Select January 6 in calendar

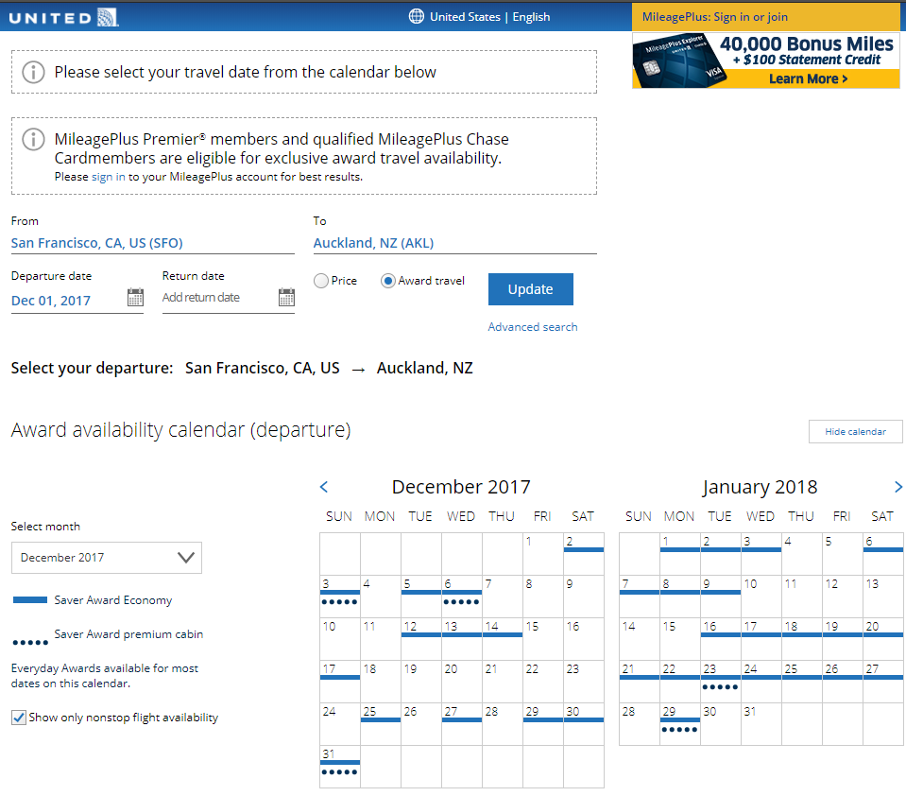click(x=883, y=554)
